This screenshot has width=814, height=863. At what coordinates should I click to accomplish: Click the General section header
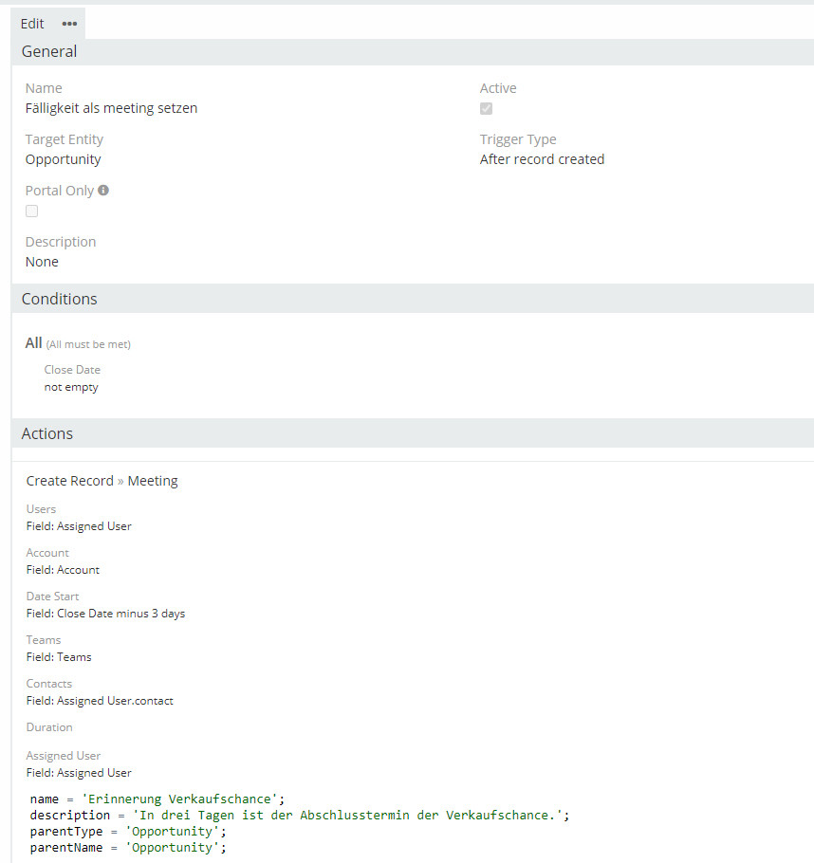click(49, 52)
